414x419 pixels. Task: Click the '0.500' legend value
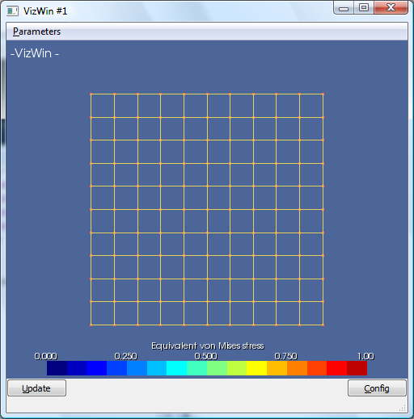pyautogui.click(x=205, y=356)
